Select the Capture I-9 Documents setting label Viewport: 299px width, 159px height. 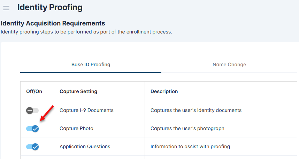86,110
